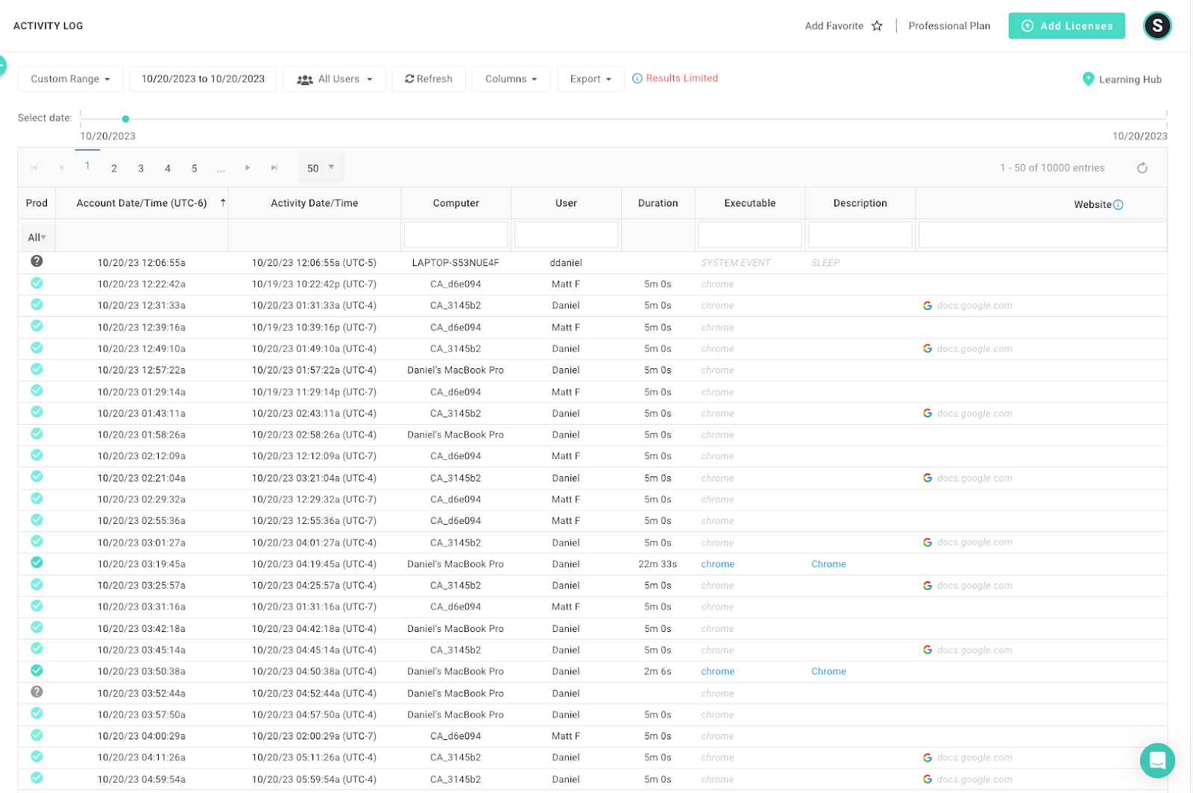Open the 10/20/2023 date range picker
This screenshot has width=1193, height=793.
click(x=203, y=79)
